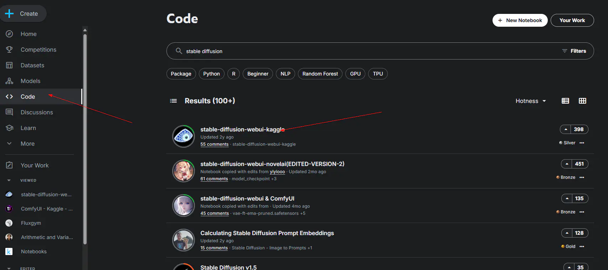Collapse the VIEWED section arrow

[9, 180]
